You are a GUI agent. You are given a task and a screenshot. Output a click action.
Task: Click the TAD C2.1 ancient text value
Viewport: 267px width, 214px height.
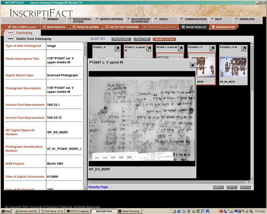coord(53,105)
